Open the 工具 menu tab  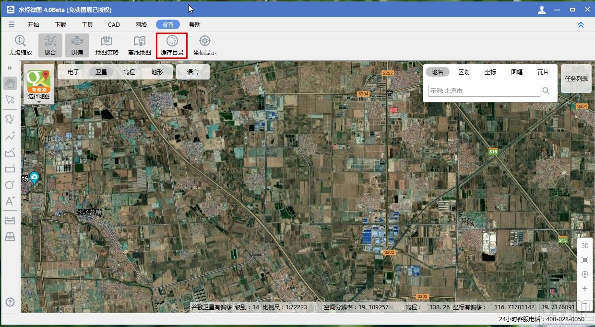coord(87,25)
